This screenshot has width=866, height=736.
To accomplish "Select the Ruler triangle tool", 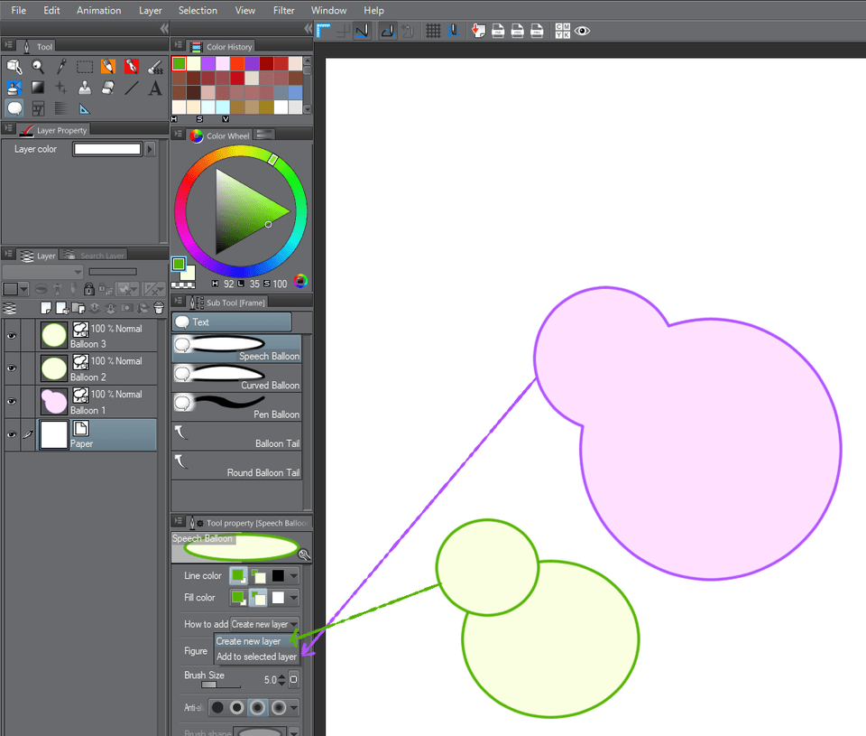I will pyautogui.click(x=85, y=109).
